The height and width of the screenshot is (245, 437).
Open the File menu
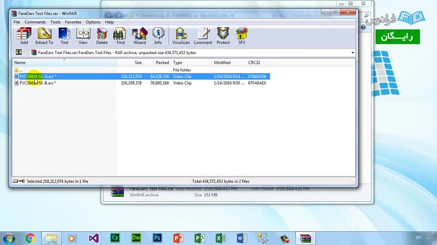coord(17,22)
